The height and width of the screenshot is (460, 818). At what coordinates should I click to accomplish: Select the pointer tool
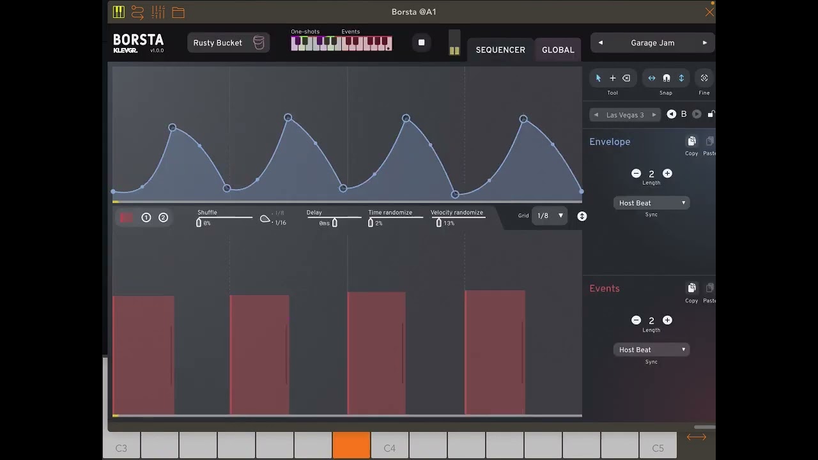[x=598, y=78]
